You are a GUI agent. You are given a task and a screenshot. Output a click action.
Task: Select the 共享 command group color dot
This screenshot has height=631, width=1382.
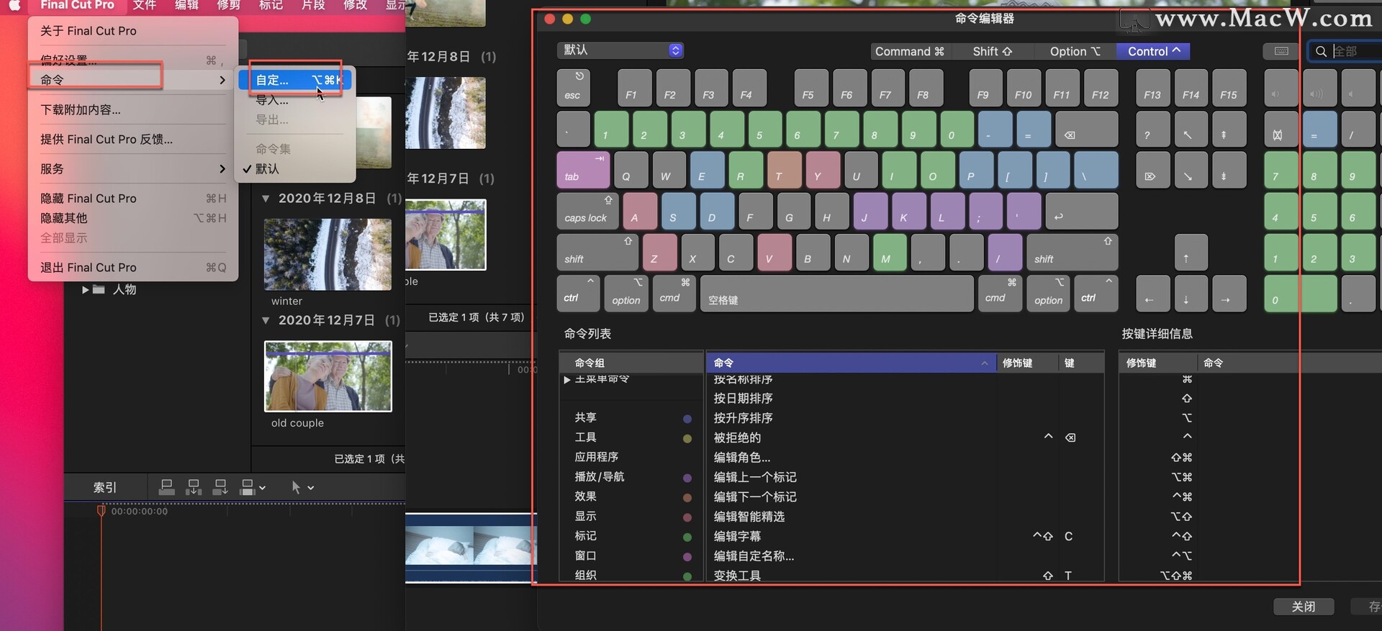(x=687, y=419)
